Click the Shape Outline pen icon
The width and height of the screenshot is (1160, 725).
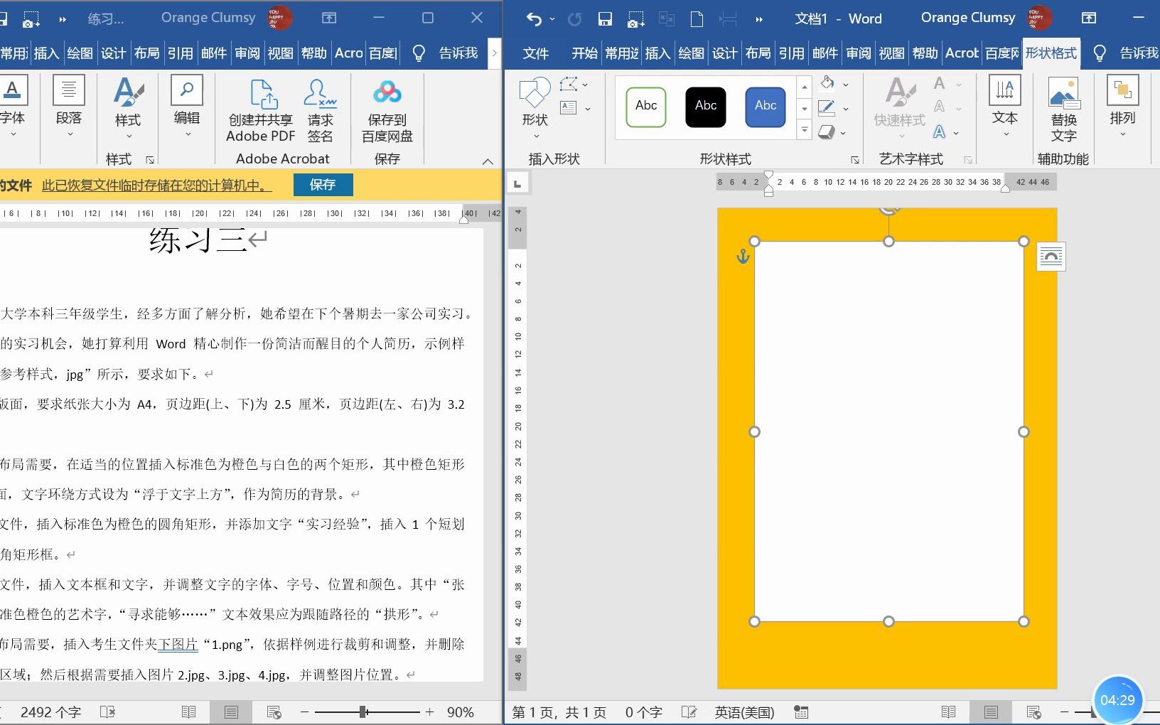point(826,108)
